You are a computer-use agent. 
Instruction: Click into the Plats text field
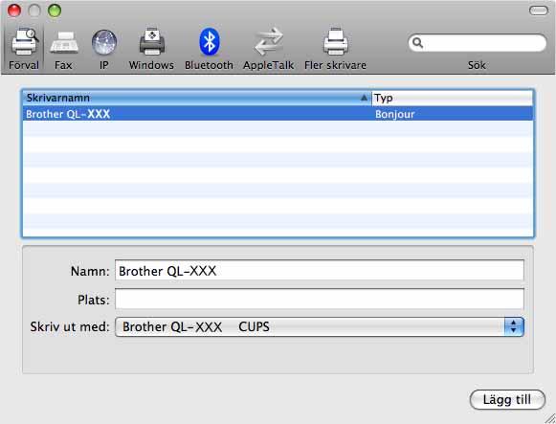click(319, 299)
